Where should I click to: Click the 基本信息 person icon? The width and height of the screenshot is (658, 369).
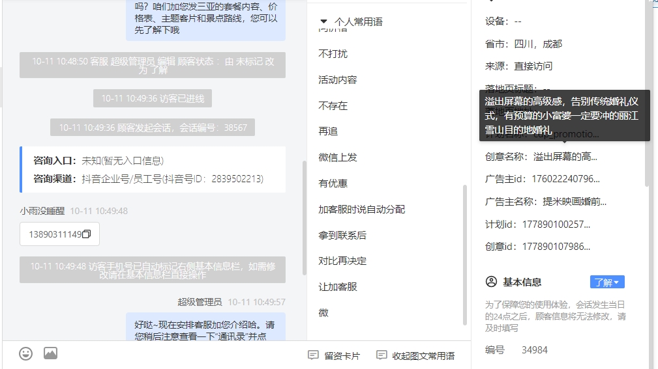tap(492, 281)
